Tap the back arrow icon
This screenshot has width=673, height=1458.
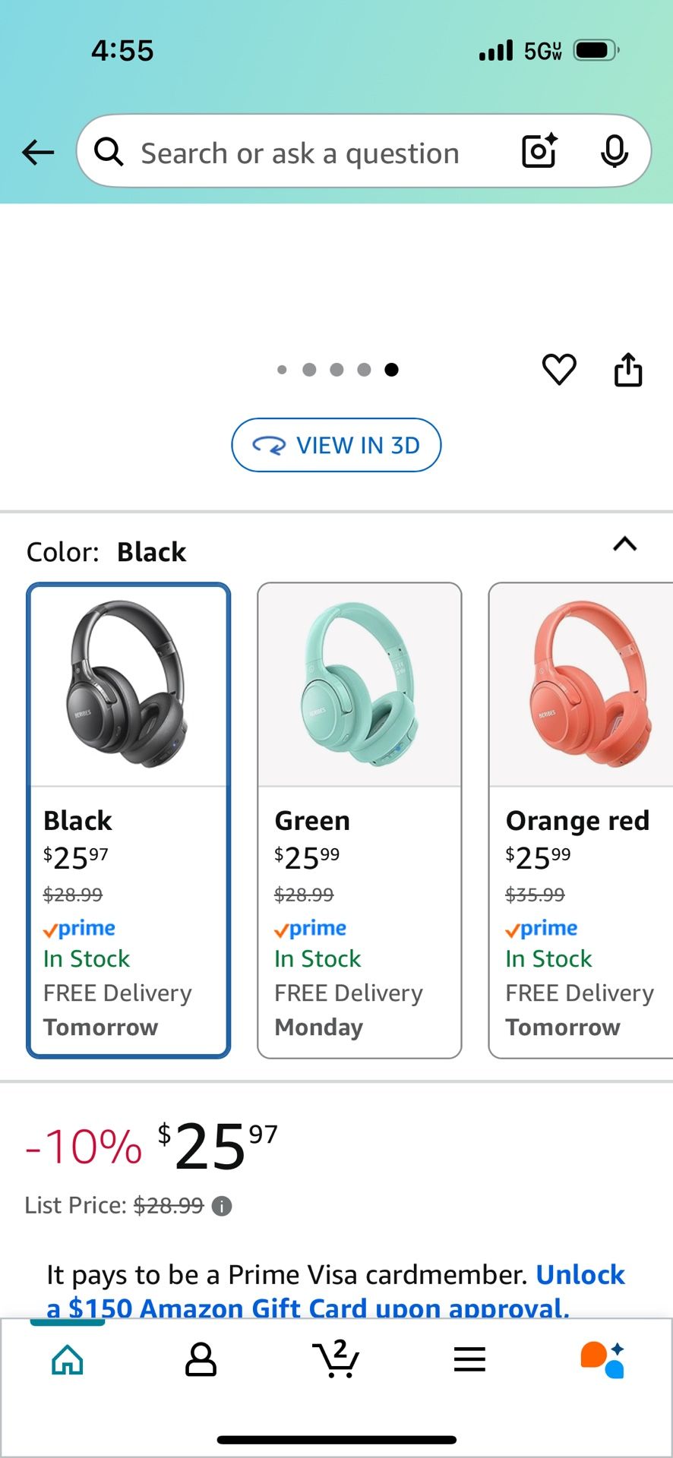(38, 153)
